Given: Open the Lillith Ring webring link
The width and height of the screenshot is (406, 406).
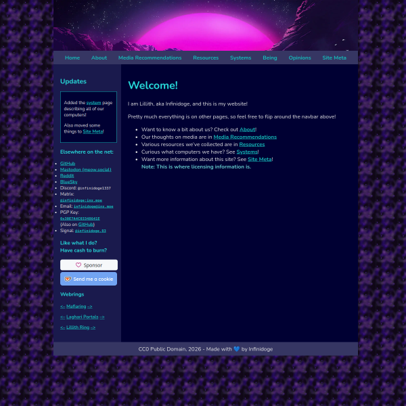Looking at the screenshot, I should [x=78, y=328].
